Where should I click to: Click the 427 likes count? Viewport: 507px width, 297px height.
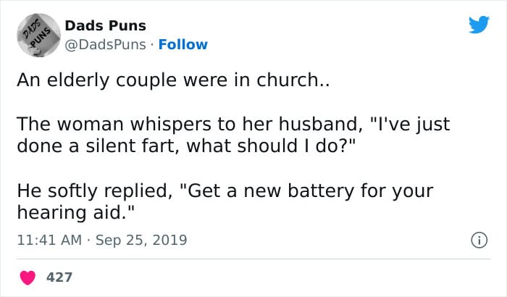[59, 277]
